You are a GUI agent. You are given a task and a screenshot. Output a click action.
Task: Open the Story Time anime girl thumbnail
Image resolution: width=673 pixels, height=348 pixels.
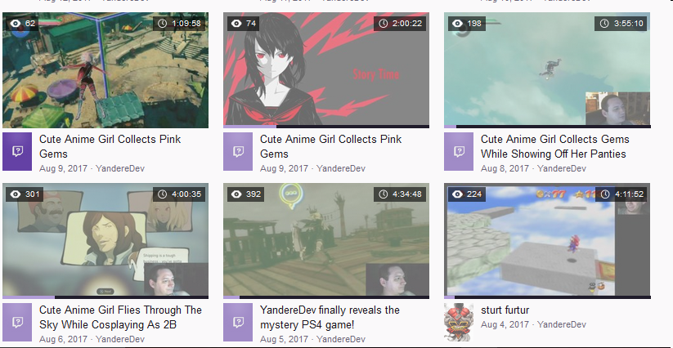[326, 70]
